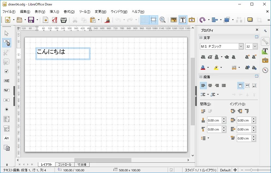Open the font size dropdown
Viewport: 271px width, 173px height.
(x=255, y=46)
